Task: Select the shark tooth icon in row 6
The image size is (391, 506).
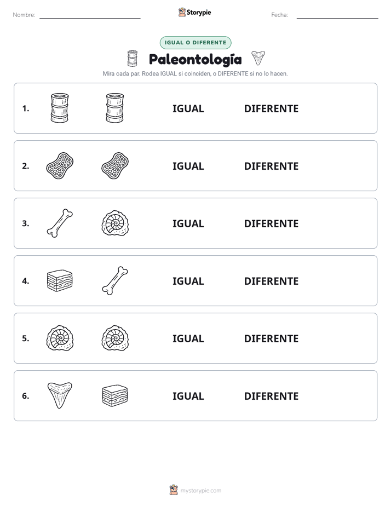Action: click(60, 395)
